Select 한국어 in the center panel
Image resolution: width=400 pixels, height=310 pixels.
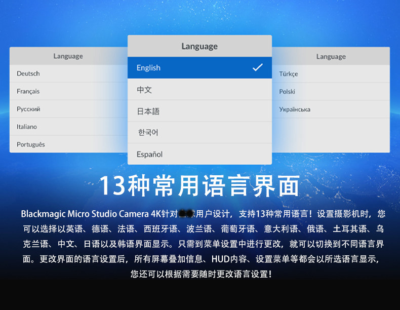(199, 132)
